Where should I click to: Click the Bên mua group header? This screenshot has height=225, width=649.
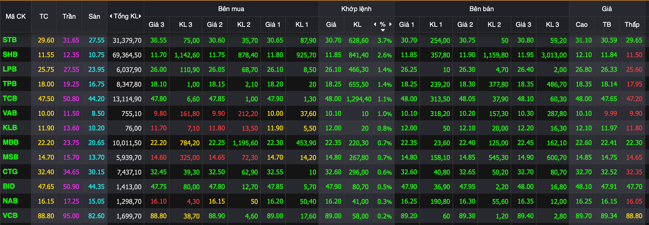(x=231, y=8)
